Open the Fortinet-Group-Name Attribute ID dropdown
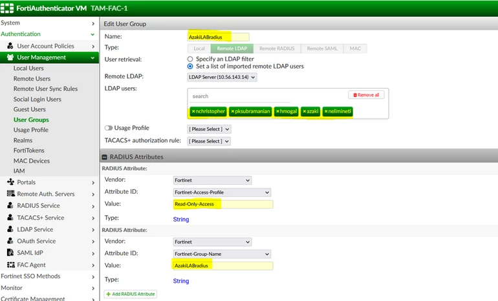The image size is (498, 301). 222,254
